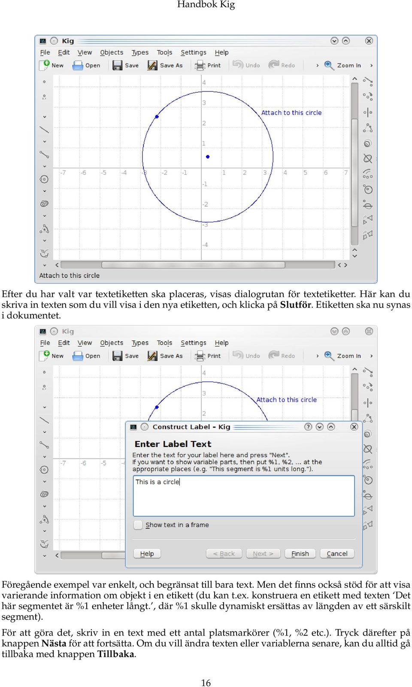Select the Circle tool in the upper Kig window

pyautogui.click(x=44, y=179)
